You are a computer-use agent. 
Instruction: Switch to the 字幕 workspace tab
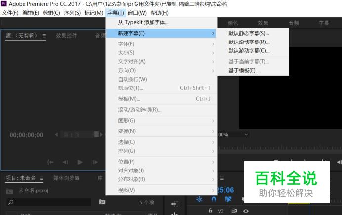(x=324, y=23)
